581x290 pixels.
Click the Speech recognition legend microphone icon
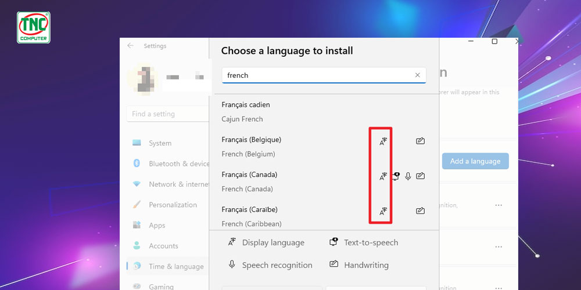(232, 264)
